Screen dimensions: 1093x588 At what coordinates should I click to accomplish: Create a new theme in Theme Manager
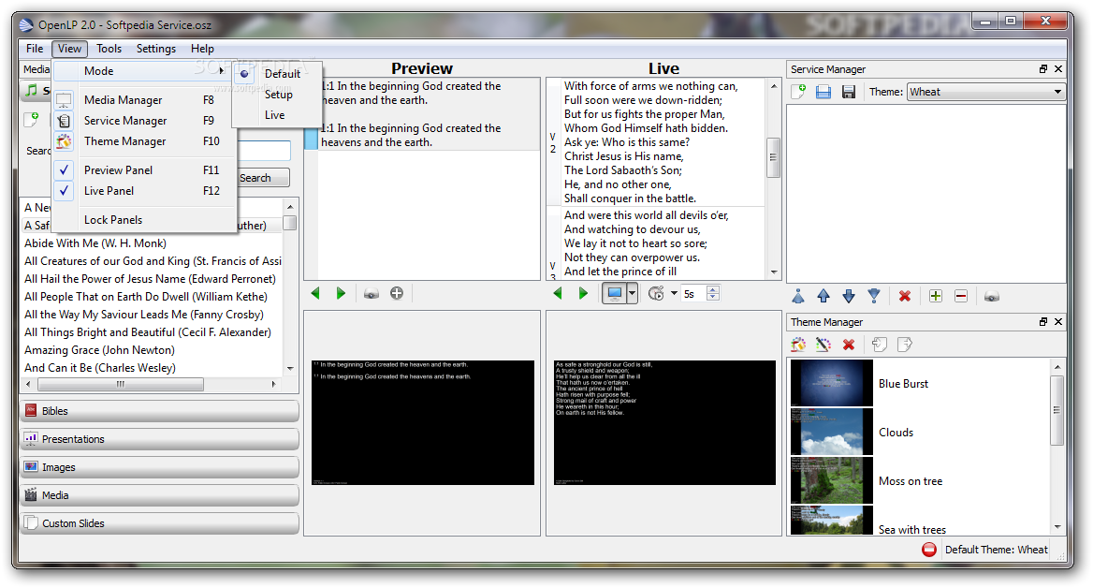798,345
